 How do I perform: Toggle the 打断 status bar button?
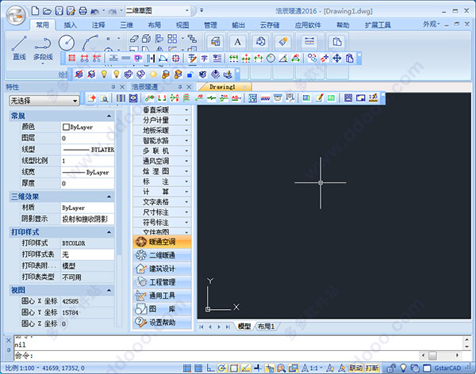(x=371, y=368)
